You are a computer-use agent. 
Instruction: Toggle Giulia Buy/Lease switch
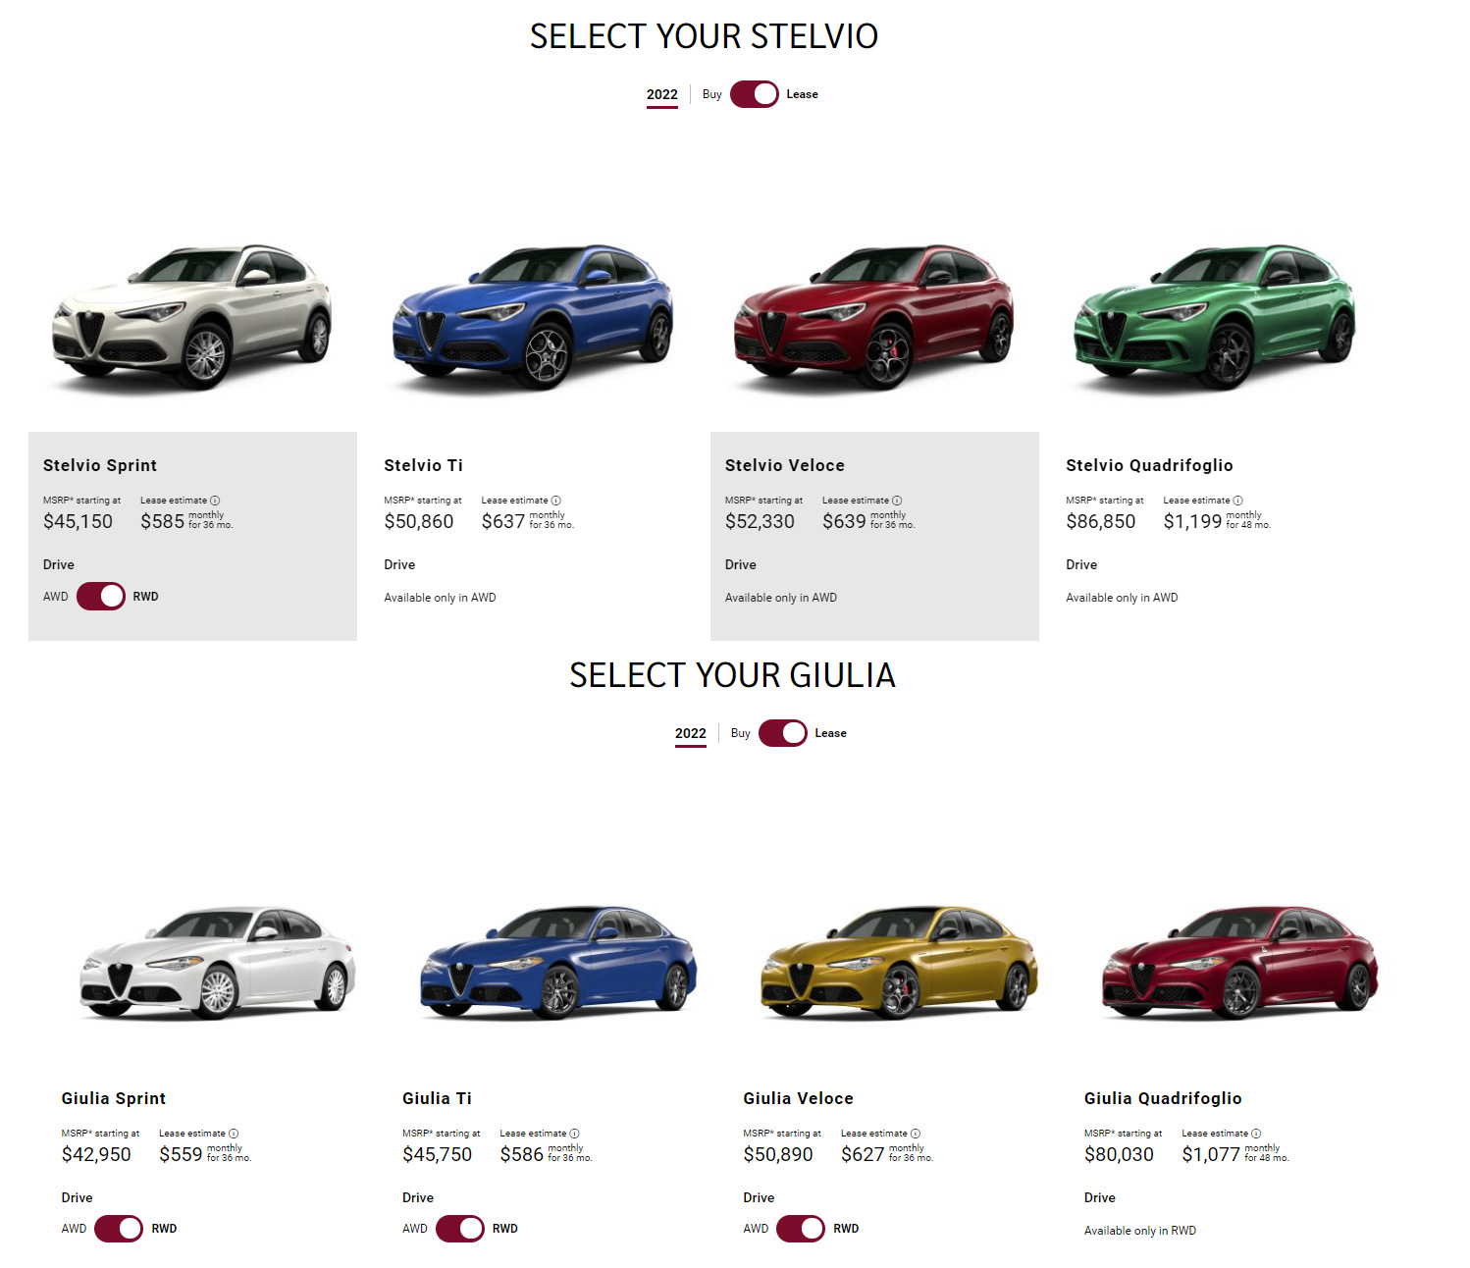coord(783,733)
